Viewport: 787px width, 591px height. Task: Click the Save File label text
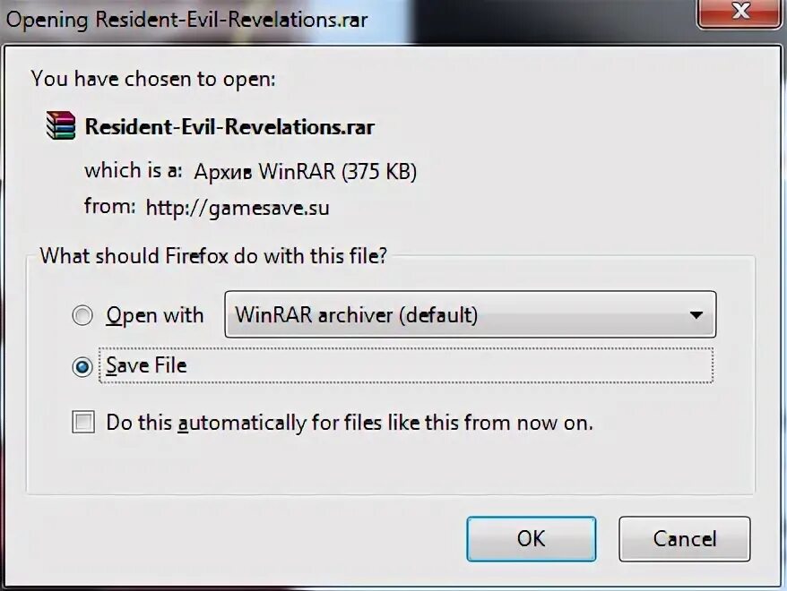tap(147, 365)
